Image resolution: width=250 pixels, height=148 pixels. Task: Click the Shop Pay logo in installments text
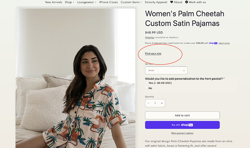[213, 43]
